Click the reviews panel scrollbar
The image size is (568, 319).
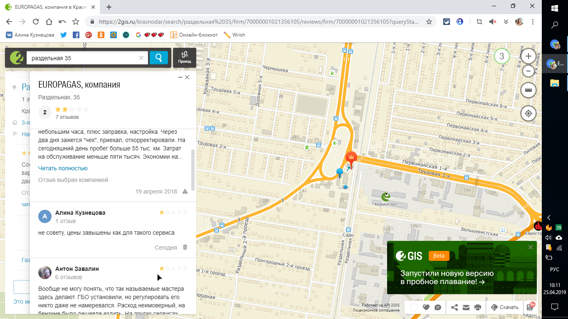(x=193, y=170)
